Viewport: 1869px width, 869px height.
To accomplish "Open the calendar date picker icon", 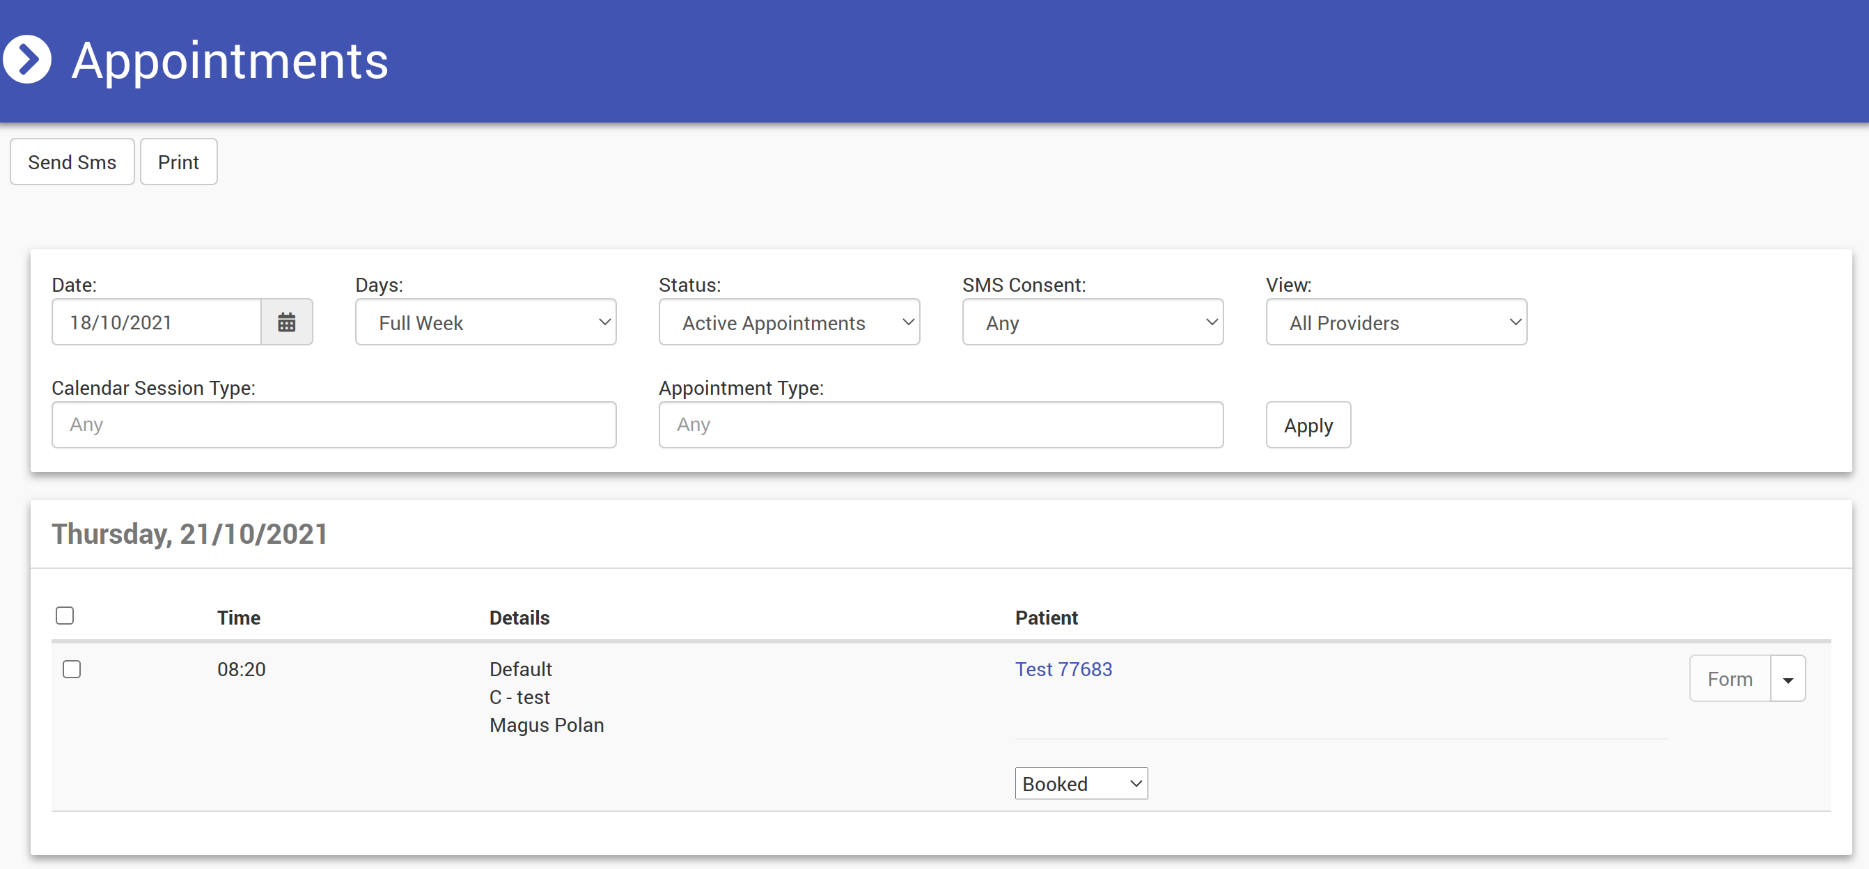I will click(287, 322).
